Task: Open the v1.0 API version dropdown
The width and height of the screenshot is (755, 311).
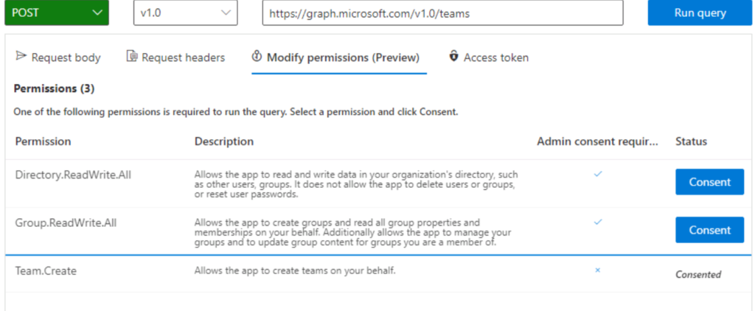Action: click(185, 13)
